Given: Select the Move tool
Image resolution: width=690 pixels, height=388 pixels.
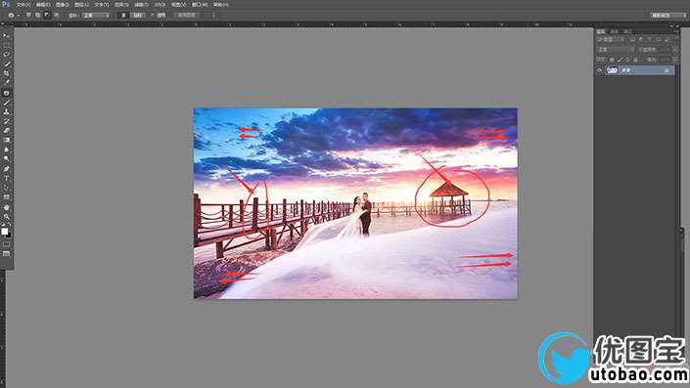Looking at the screenshot, I should 6,35.
